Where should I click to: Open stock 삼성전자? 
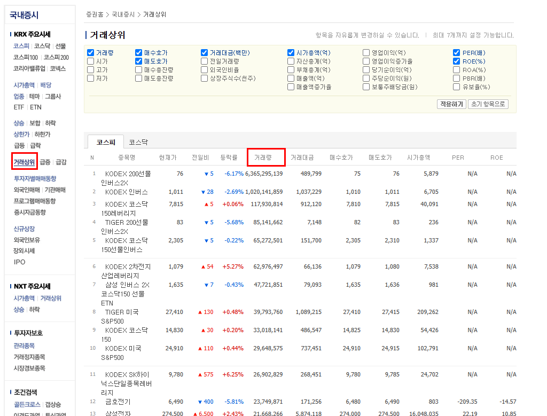click(x=118, y=413)
